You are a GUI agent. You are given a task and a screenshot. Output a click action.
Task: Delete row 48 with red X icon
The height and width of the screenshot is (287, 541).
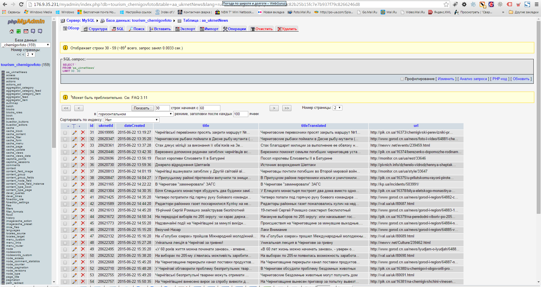point(83,243)
